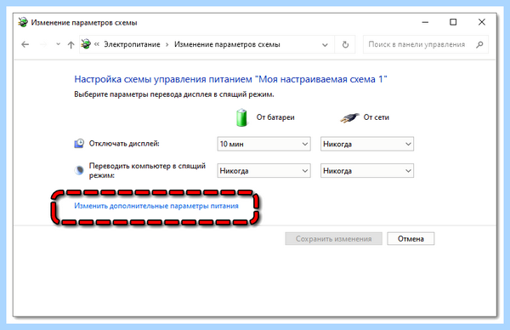
Task: Click the Отмена button
Action: coord(411,238)
